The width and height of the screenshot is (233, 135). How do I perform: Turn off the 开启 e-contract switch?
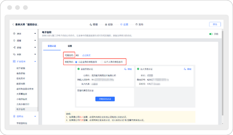click(211, 34)
